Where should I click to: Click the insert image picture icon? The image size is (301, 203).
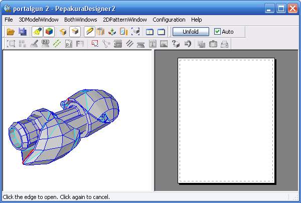(x=164, y=44)
